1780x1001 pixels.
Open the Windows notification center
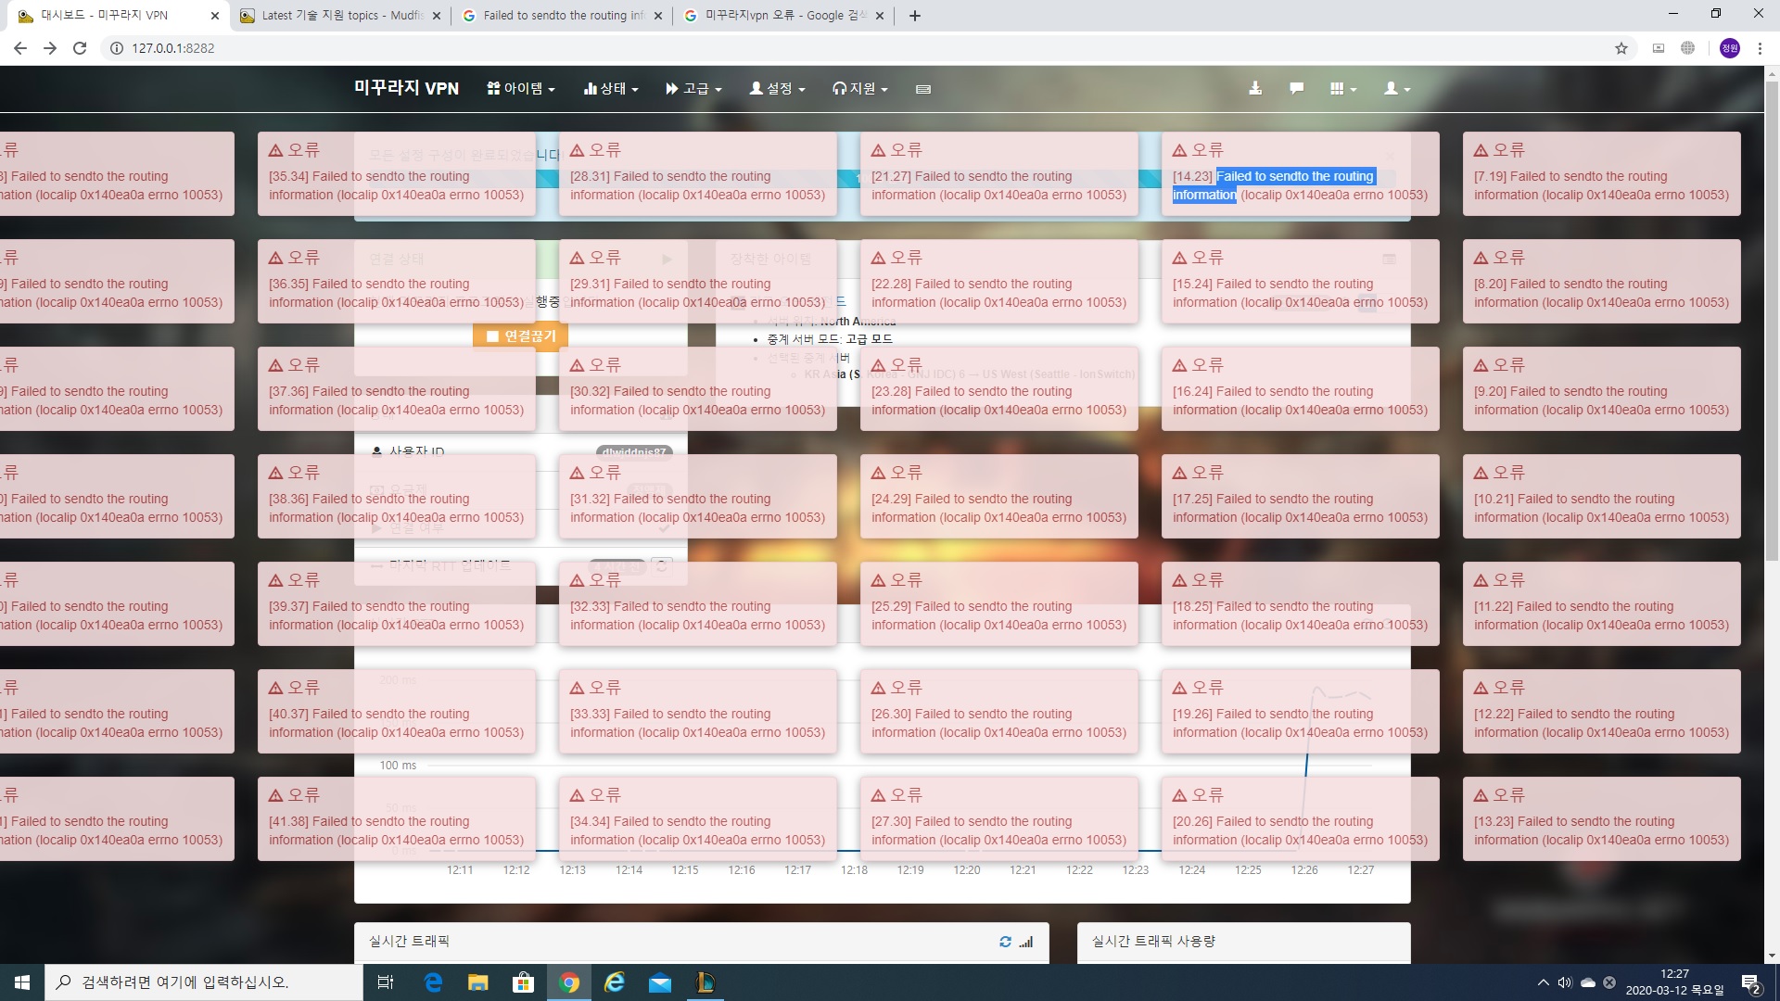pos(1750,982)
